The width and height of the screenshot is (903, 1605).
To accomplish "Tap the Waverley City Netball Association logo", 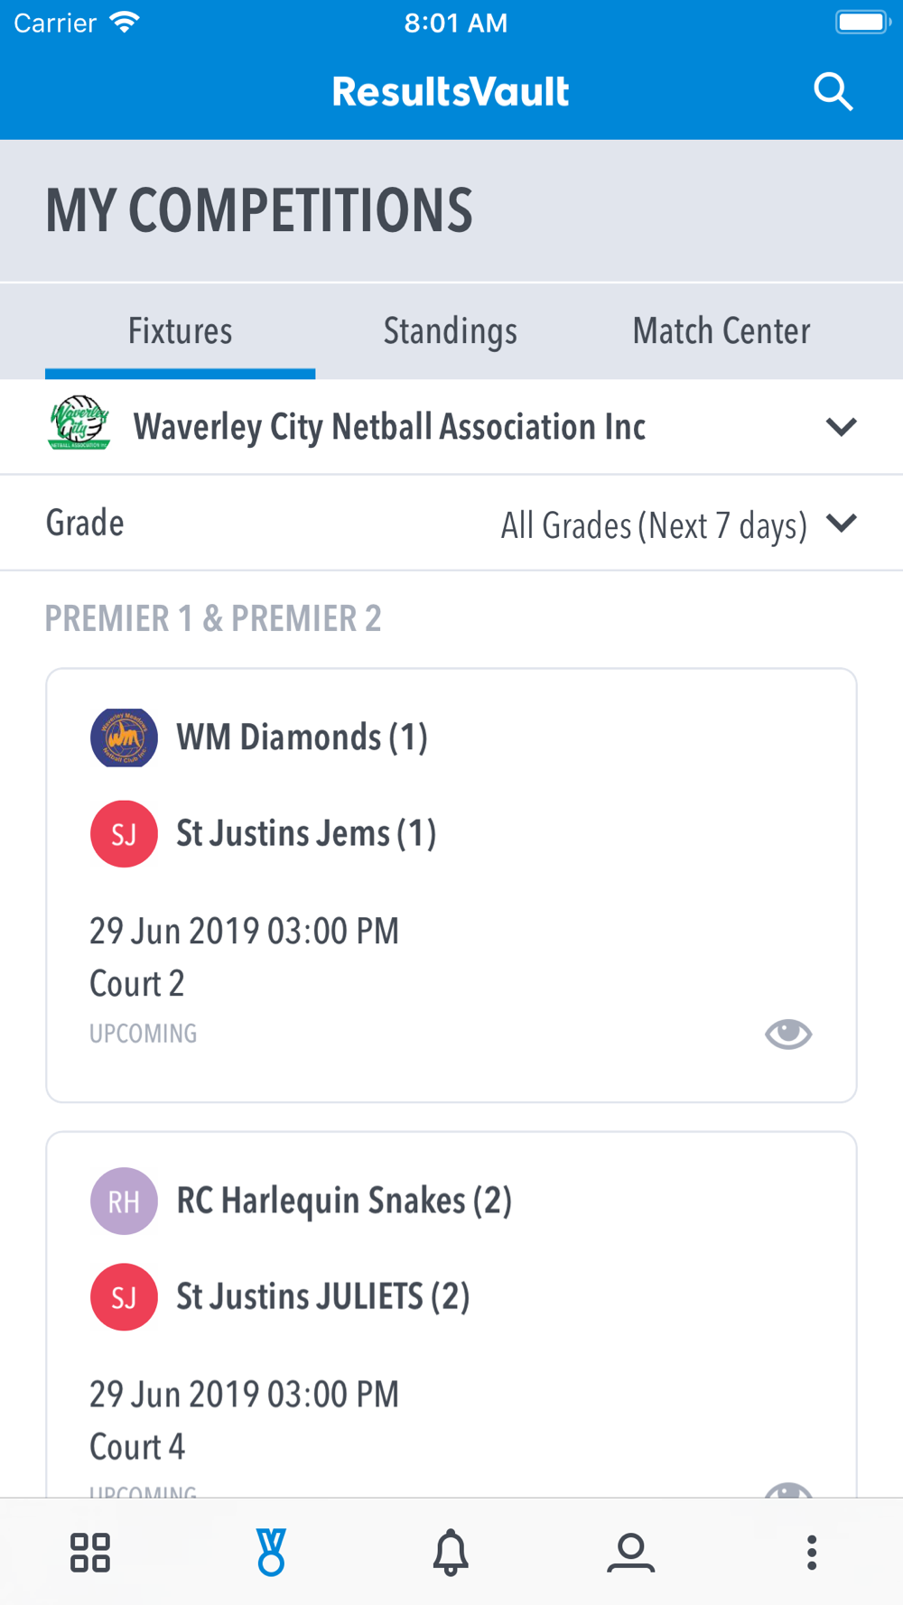I will 79,422.
